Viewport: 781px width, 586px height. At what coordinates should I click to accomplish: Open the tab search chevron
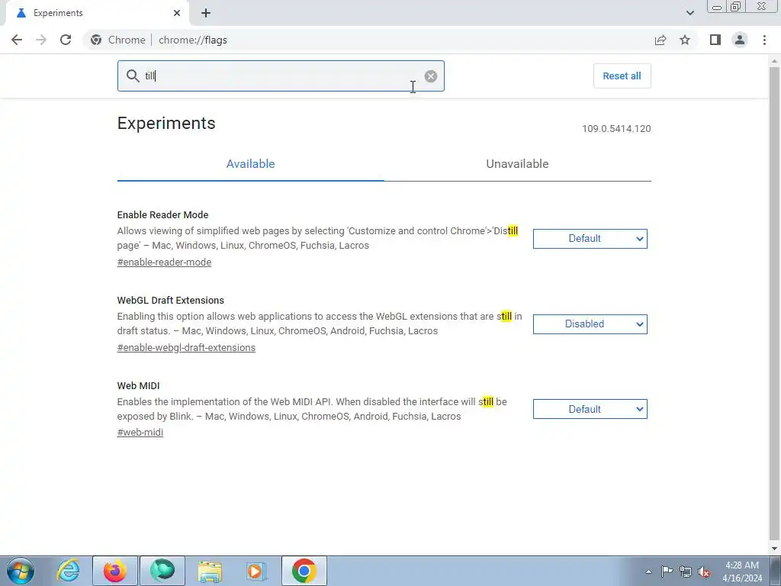coord(689,13)
